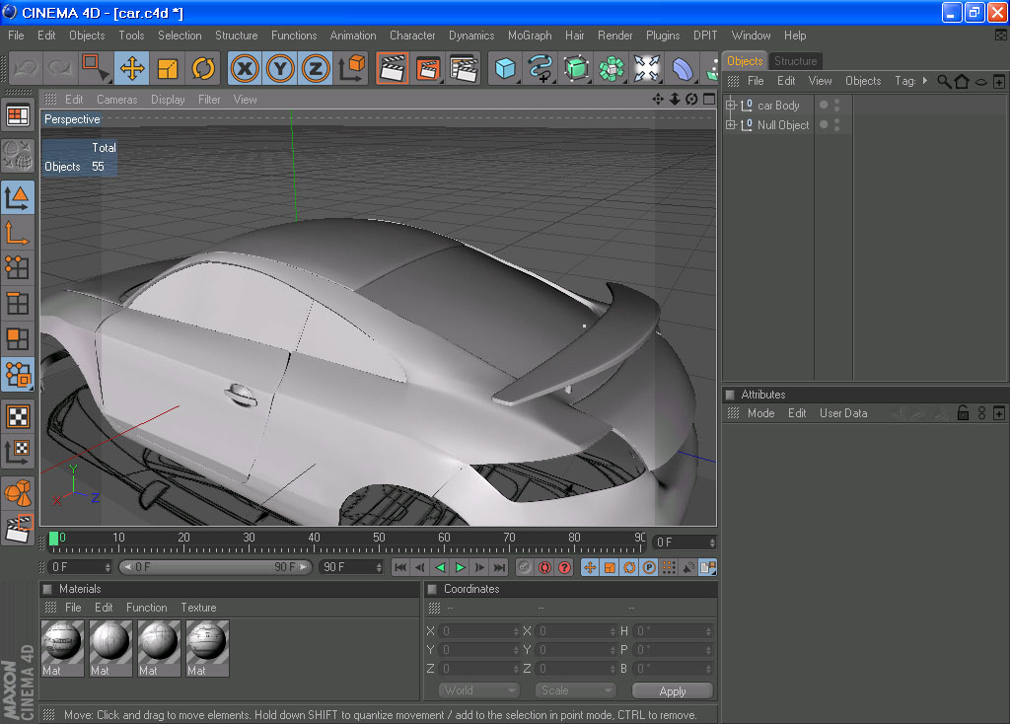Viewport: 1010px width, 724px height.
Task: Expand the Null Object tree
Action: (x=731, y=125)
